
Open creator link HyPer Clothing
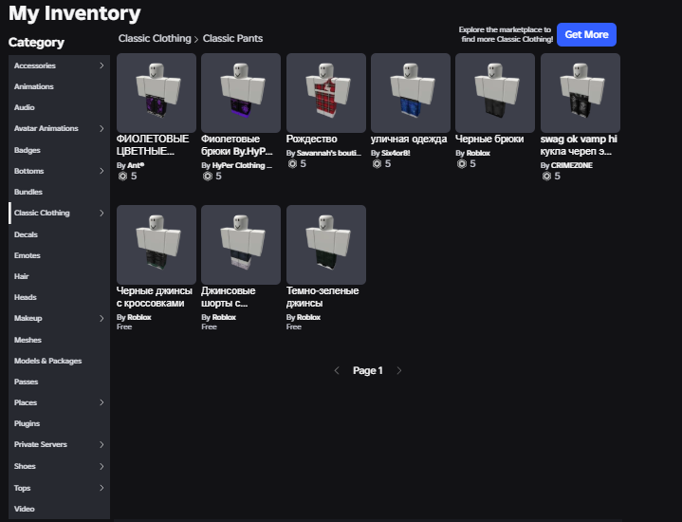click(242, 165)
